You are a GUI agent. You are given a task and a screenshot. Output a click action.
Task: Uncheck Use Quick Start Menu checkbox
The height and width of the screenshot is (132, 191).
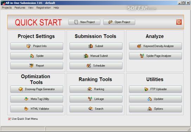(9, 119)
